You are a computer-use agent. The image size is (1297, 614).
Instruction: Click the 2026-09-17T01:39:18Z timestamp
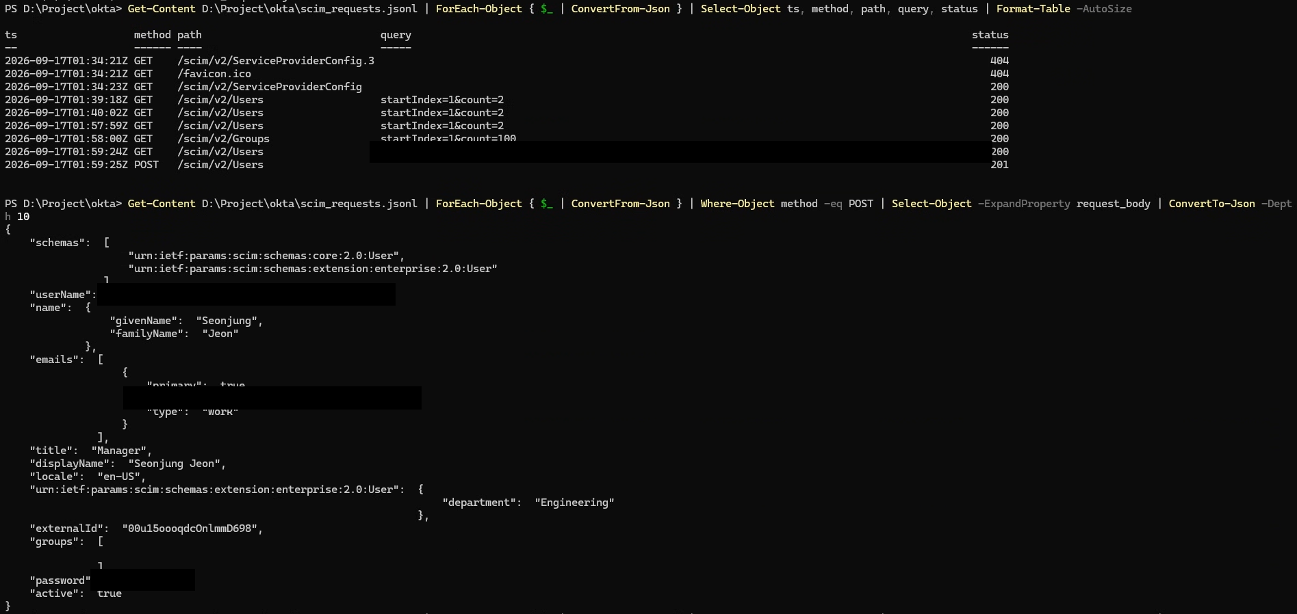[x=66, y=100]
